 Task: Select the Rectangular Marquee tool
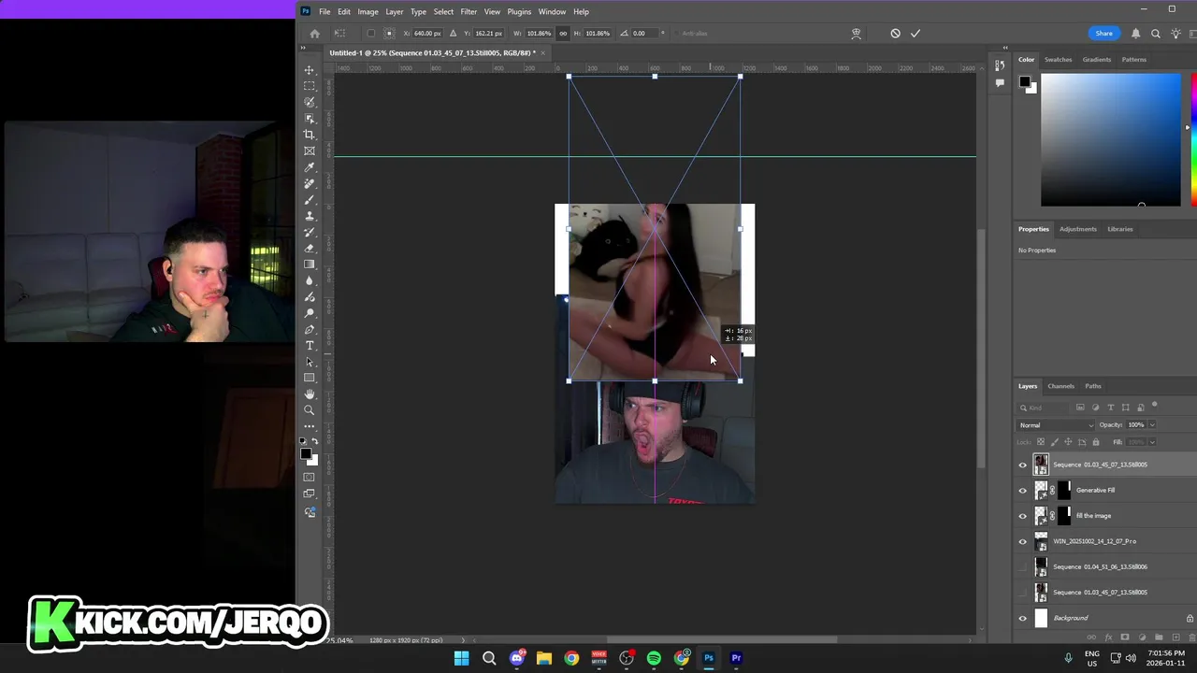tap(310, 86)
